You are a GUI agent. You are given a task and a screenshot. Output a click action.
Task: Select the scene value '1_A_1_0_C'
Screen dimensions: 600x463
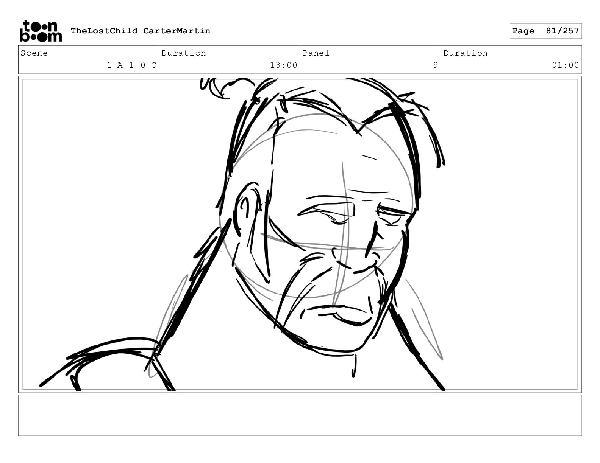coord(131,65)
